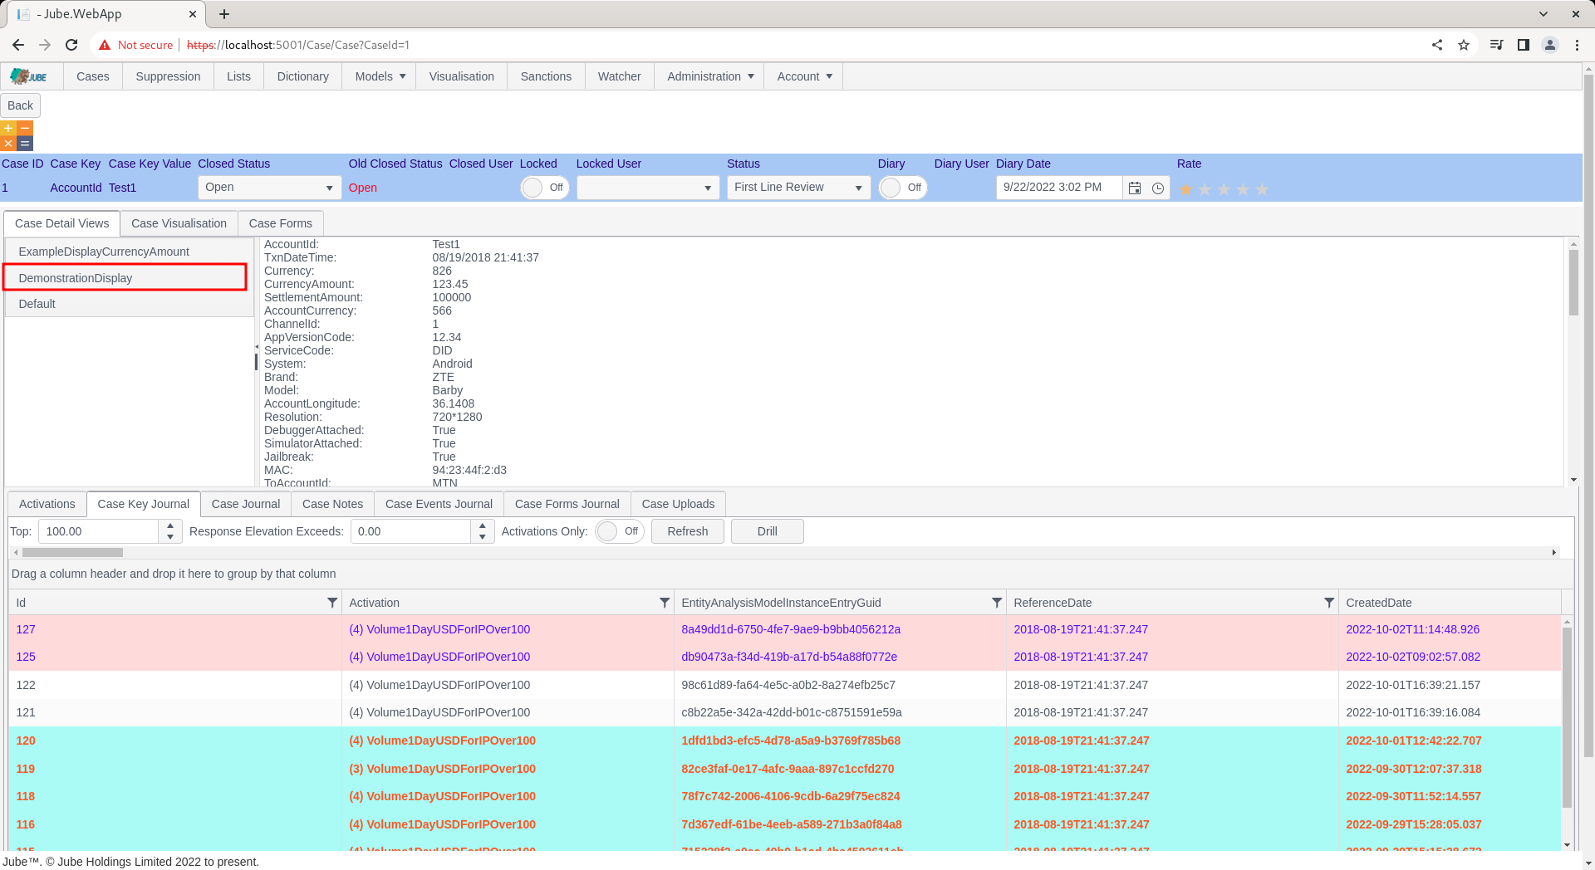Viewport: 1595px width, 870px height.
Task: Click the Top number input field
Action: tap(98, 531)
